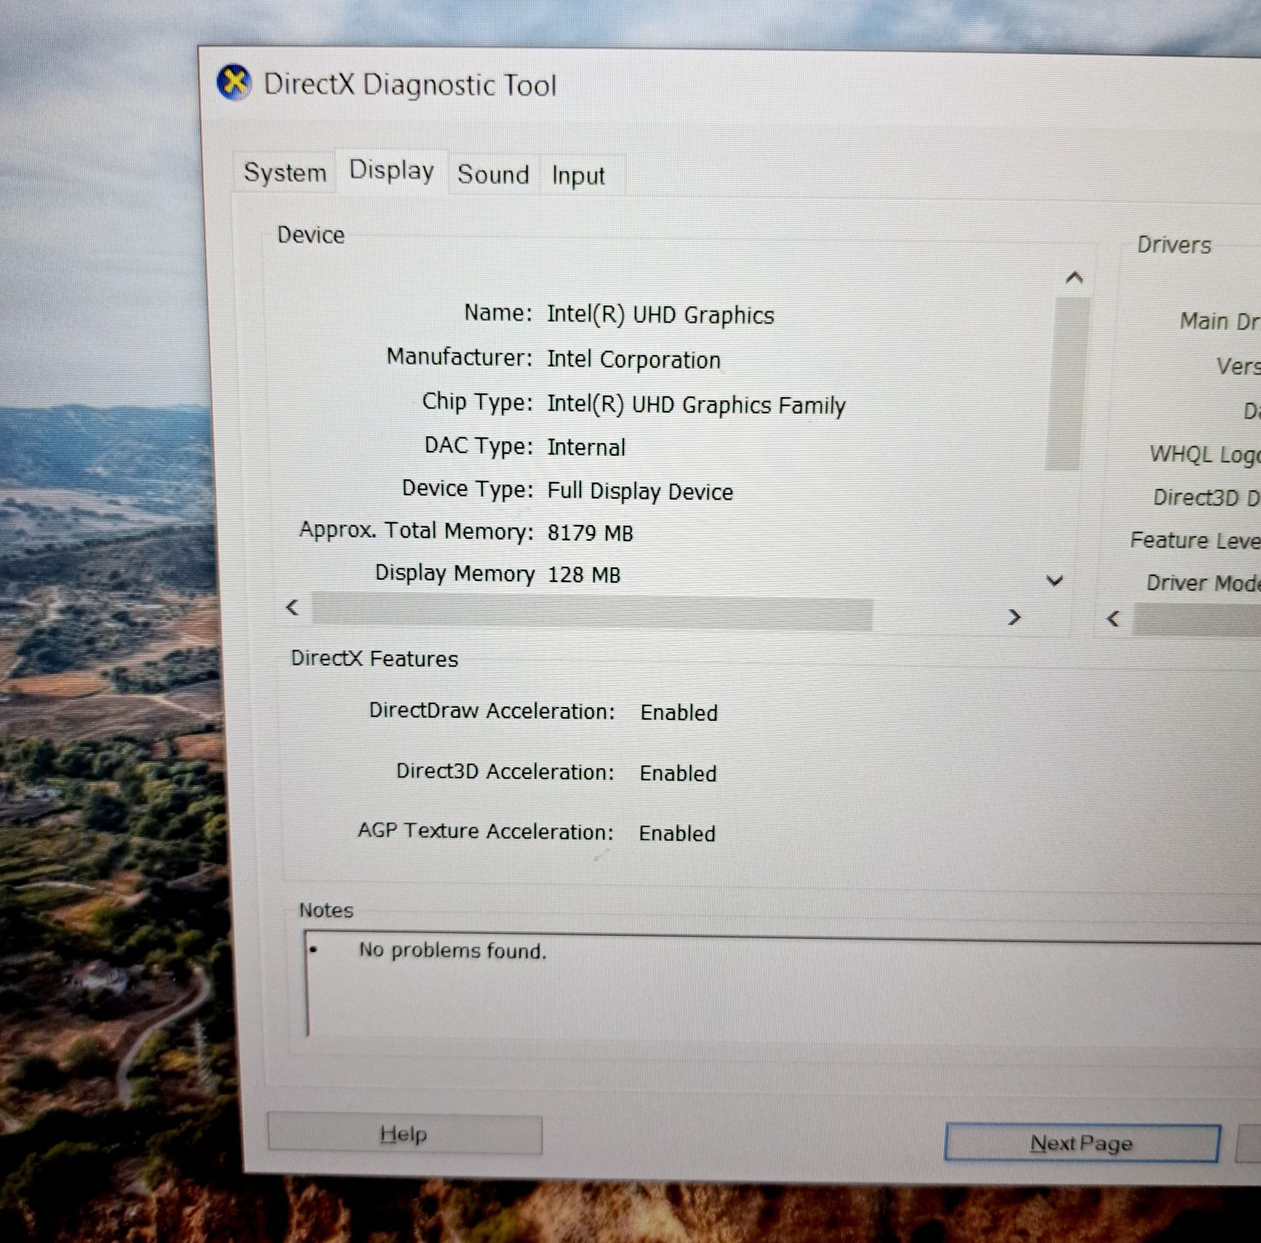This screenshot has width=1261, height=1243.
Task: Click the 'Full Display Device' value
Action: (x=640, y=492)
